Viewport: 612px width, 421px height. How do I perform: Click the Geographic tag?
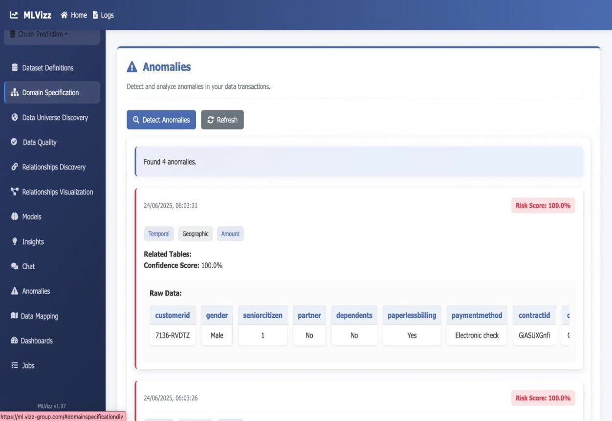pos(196,234)
